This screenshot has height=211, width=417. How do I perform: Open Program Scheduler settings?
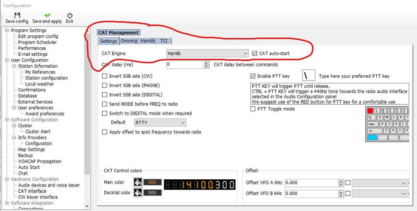37,42
